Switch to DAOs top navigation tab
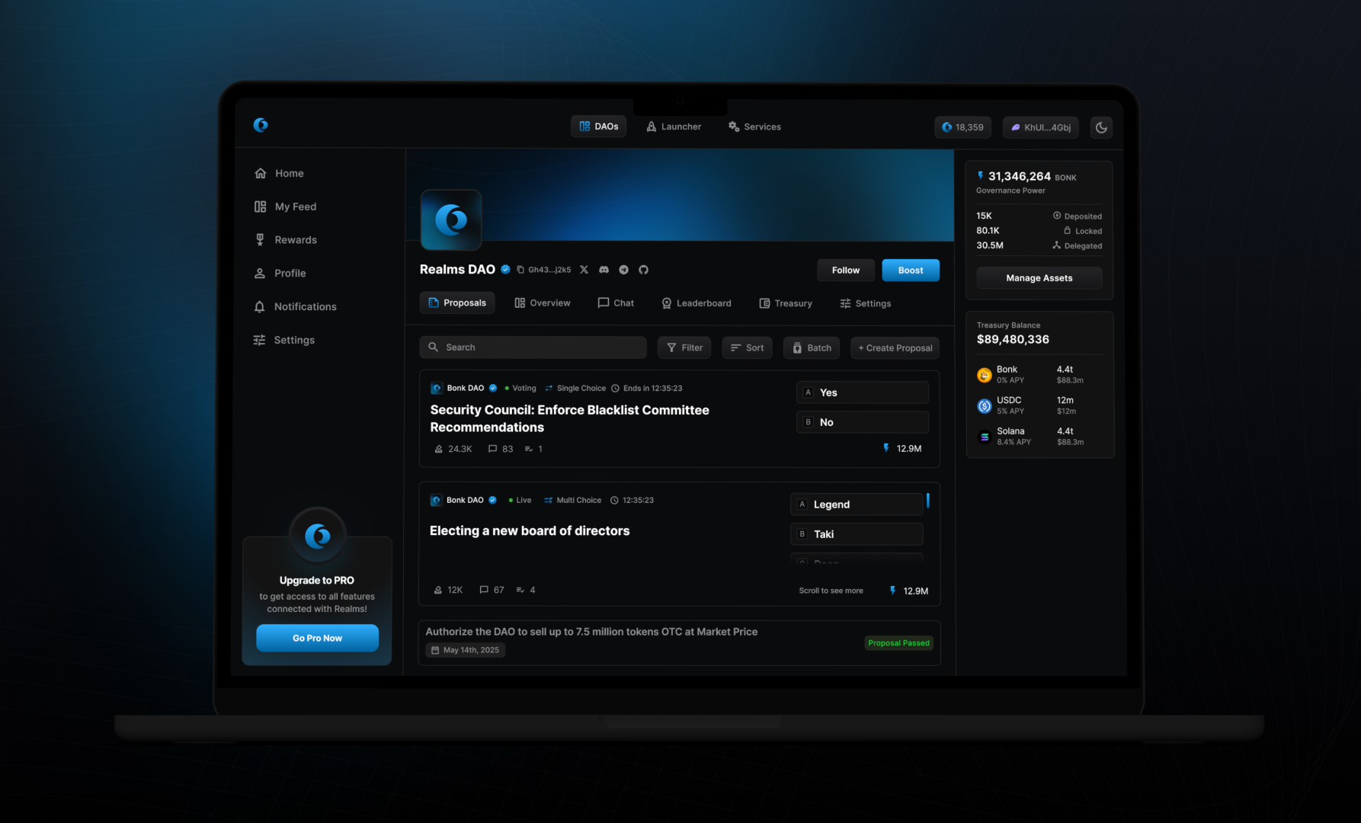Image resolution: width=1361 pixels, height=823 pixels. click(x=598, y=126)
